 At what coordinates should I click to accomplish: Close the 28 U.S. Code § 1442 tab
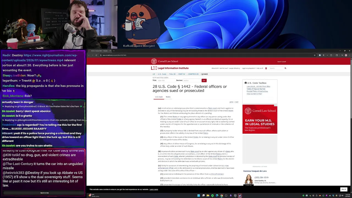[x=110, y=51]
